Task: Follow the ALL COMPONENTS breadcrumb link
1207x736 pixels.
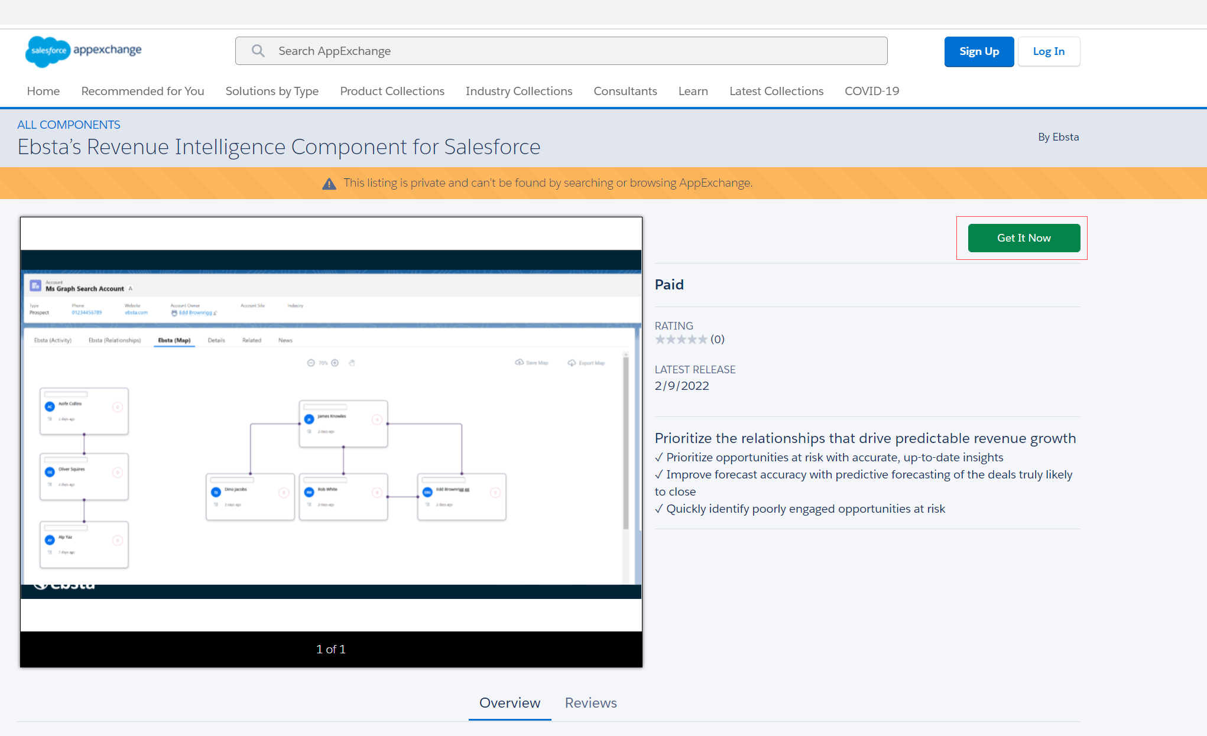Action: click(69, 125)
